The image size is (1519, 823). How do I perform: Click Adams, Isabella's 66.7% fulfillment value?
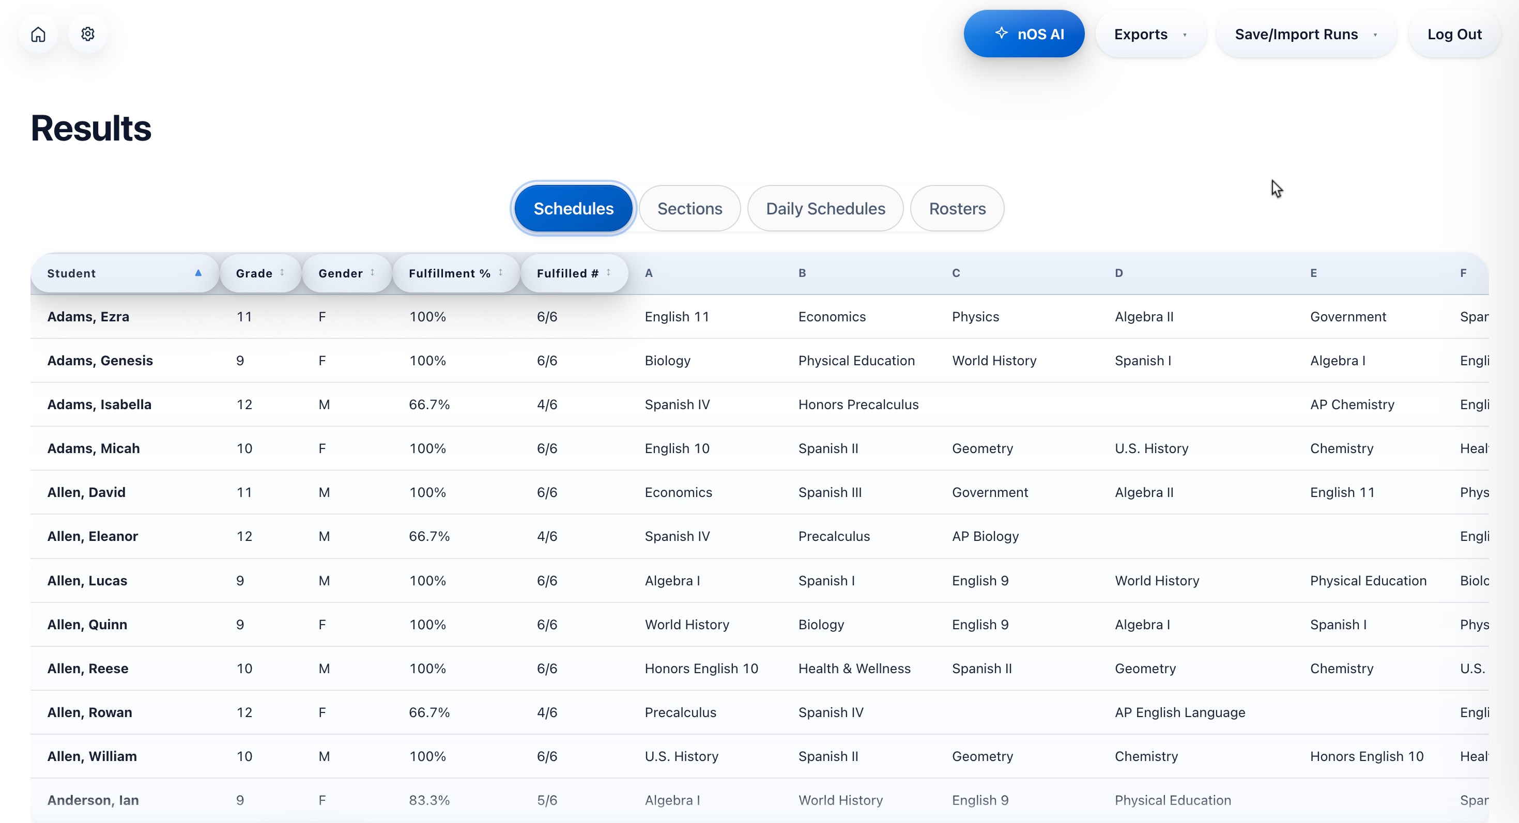click(429, 404)
